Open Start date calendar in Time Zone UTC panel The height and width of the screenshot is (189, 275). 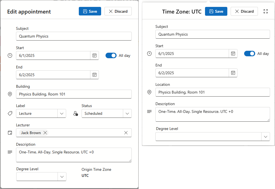233,54
